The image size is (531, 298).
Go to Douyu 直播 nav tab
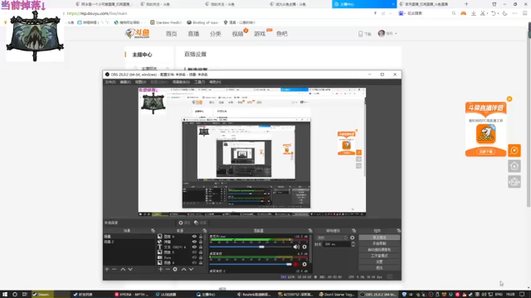pyautogui.click(x=193, y=34)
